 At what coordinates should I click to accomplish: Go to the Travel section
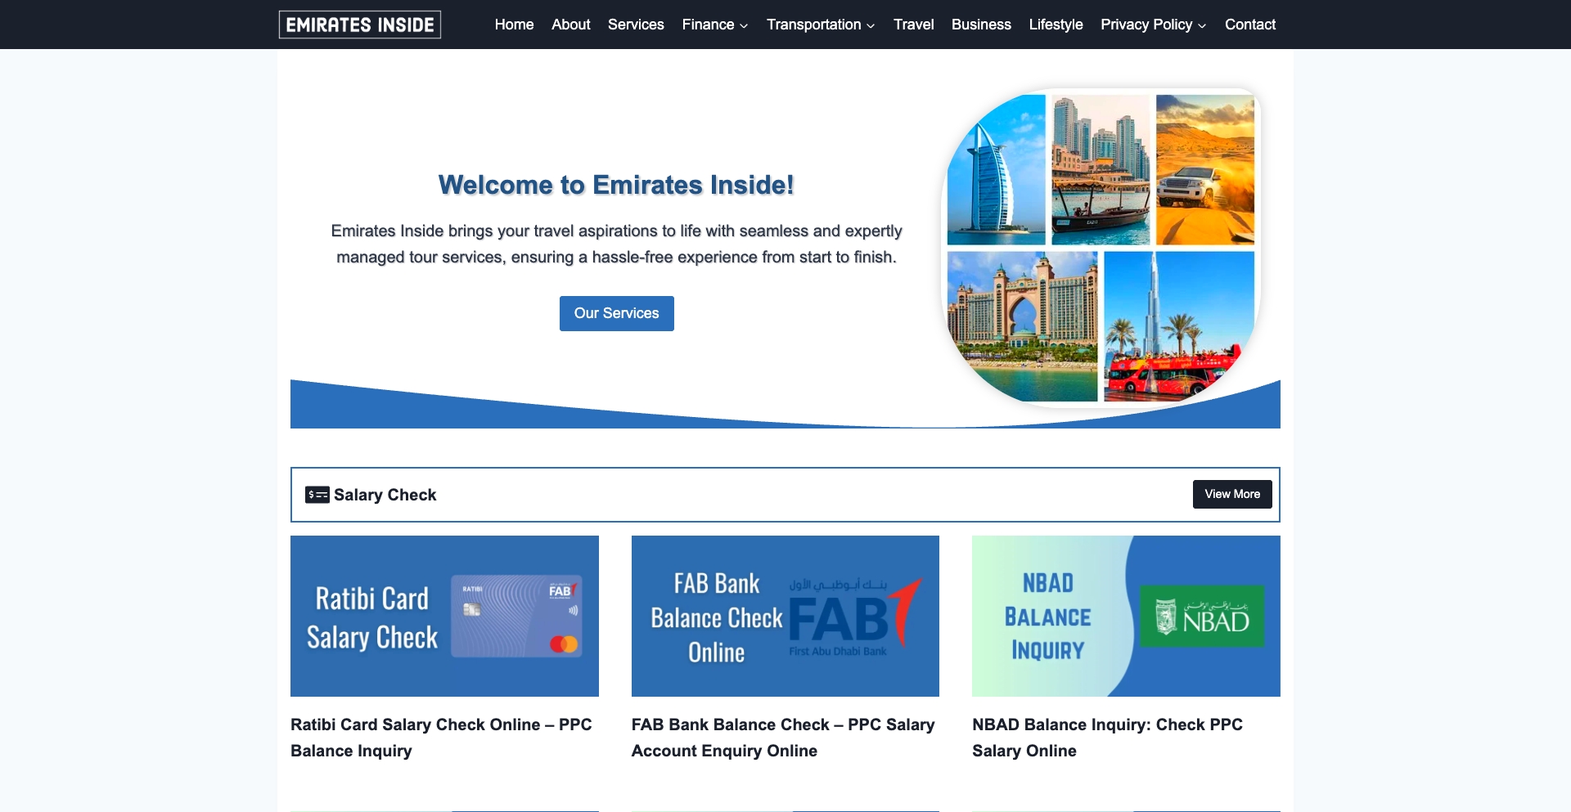click(x=913, y=25)
